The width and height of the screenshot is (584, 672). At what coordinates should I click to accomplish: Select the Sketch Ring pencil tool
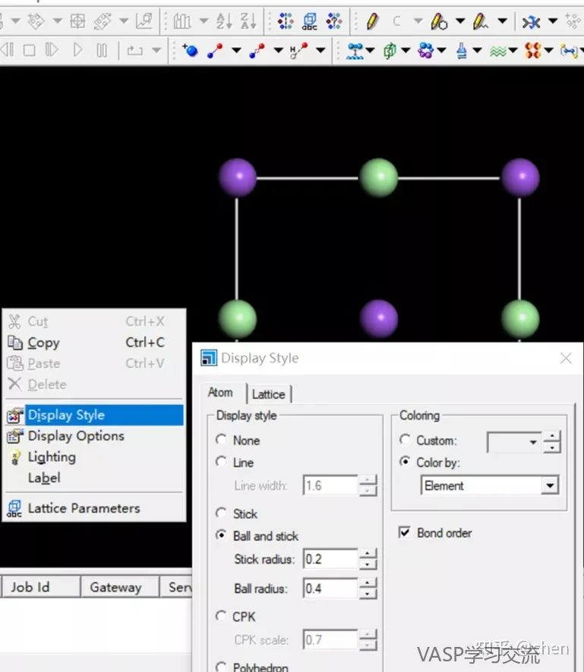pos(439,21)
